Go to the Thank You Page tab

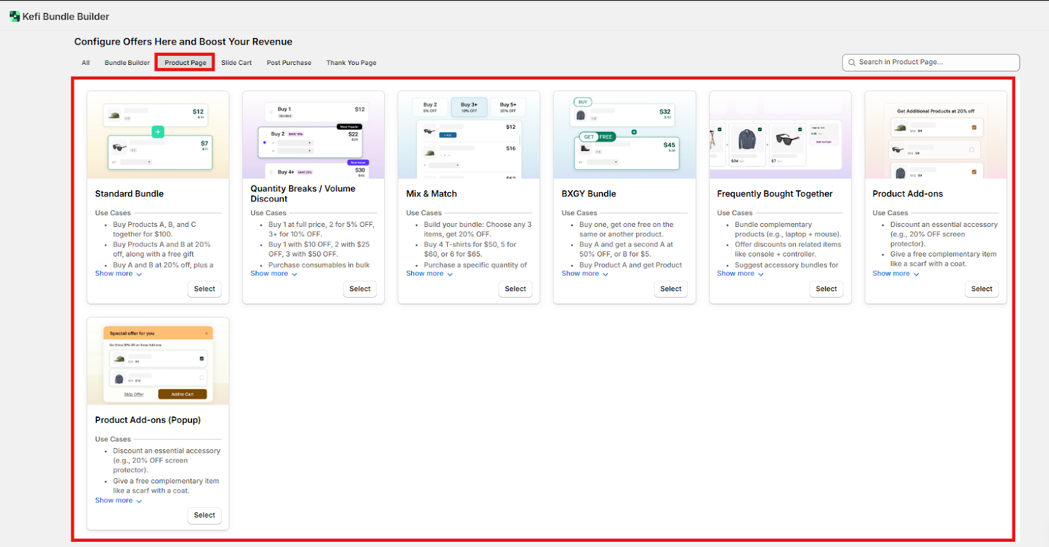pyautogui.click(x=351, y=63)
